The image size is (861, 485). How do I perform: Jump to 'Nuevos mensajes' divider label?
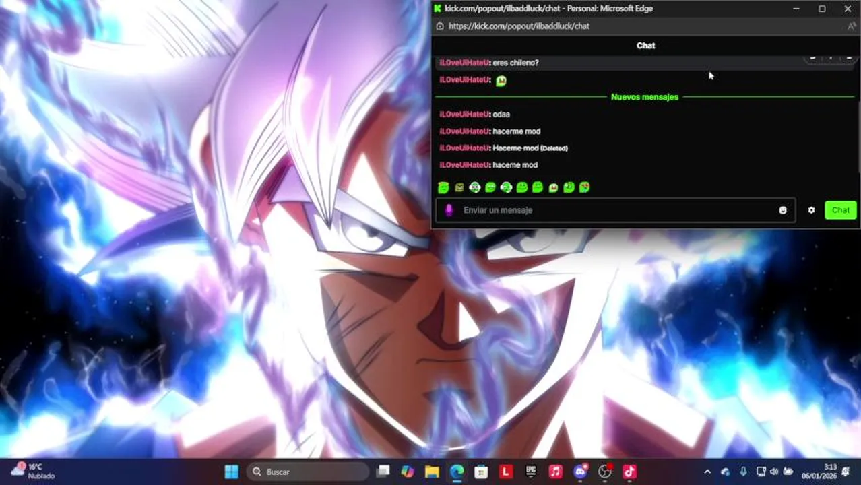[x=645, y=97]
